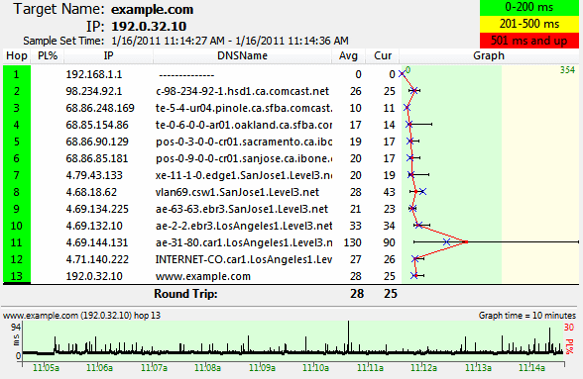583x379 pixels.
Task: Click hop number 1 green cell
Action: (17, 74)
